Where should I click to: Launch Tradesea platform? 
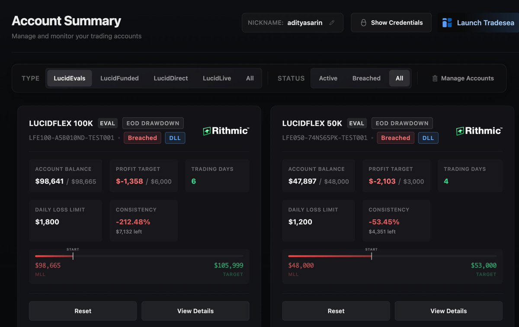[x=478, y=22]
